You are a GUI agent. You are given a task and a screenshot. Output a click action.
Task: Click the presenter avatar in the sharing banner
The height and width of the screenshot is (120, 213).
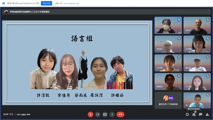[x=6, y=12]
